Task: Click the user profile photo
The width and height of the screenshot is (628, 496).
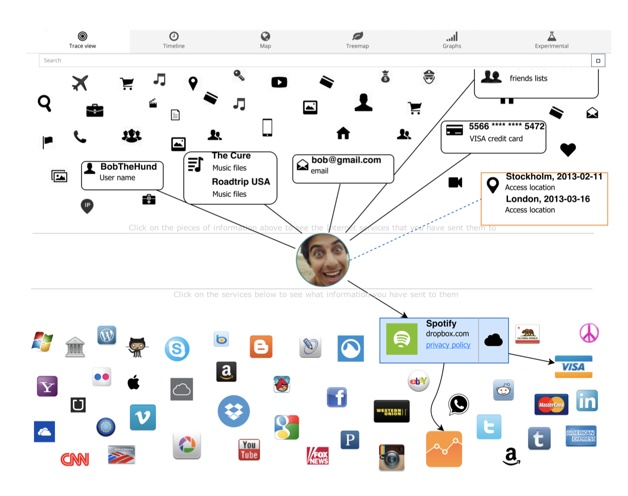Action: pyautogui.click(x=323, y=260)
